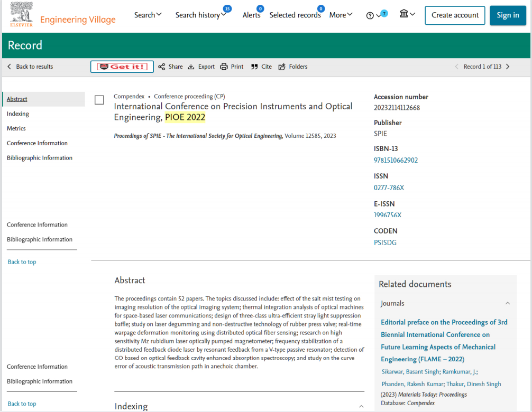Click the Get it! button
The height and width of the screenshot is (412, 532).
pos(122,67)
